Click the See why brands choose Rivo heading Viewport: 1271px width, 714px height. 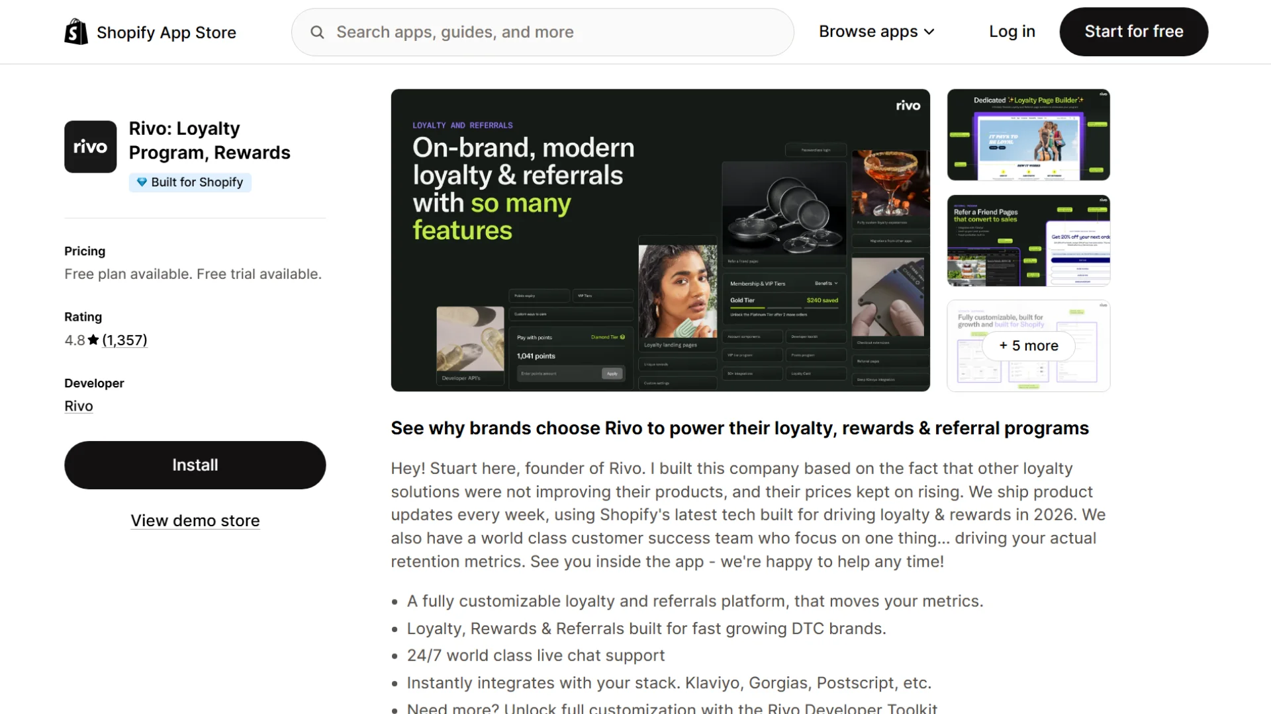(x=740, y=428)
